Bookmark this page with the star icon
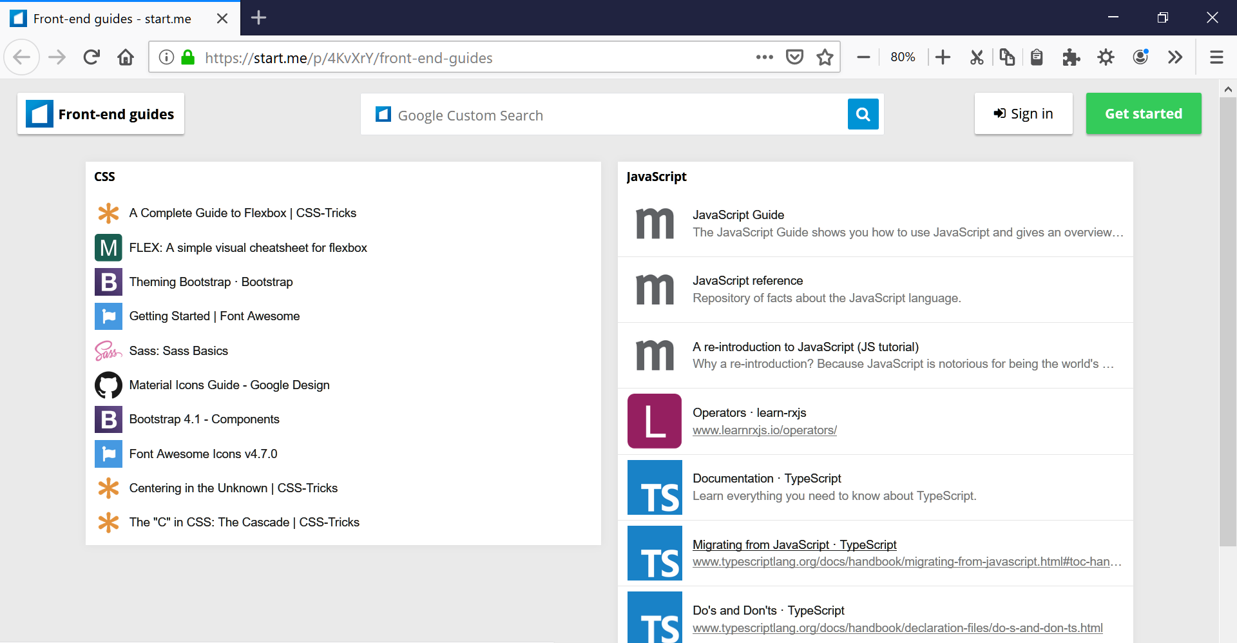 (825, 57)
